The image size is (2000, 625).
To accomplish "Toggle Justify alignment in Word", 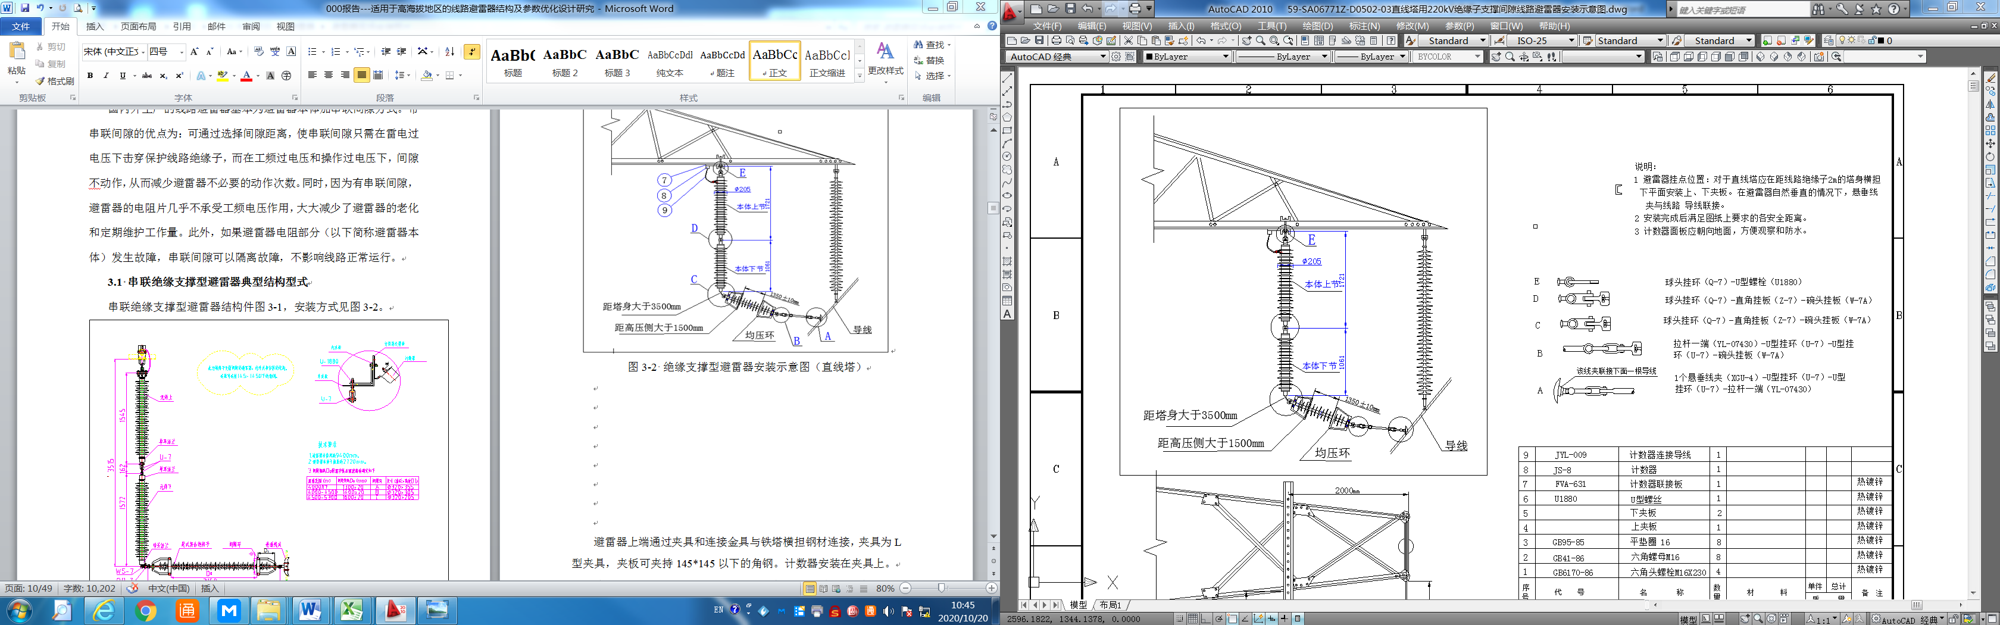I will tap(362, 76).
